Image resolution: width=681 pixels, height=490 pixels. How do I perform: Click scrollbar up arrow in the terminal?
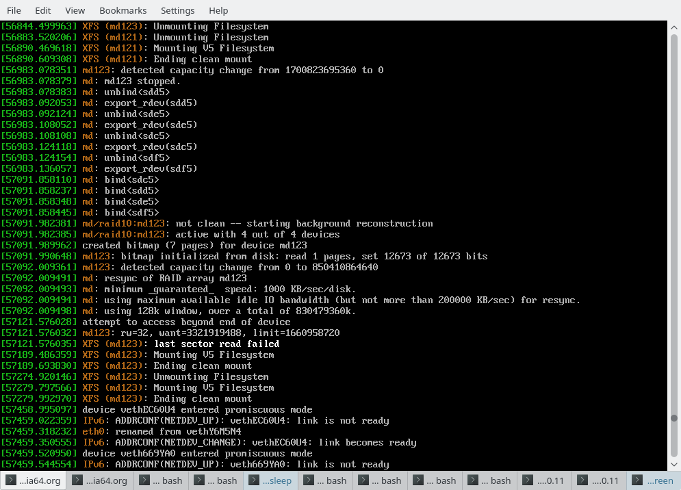[x=674, y=27]
